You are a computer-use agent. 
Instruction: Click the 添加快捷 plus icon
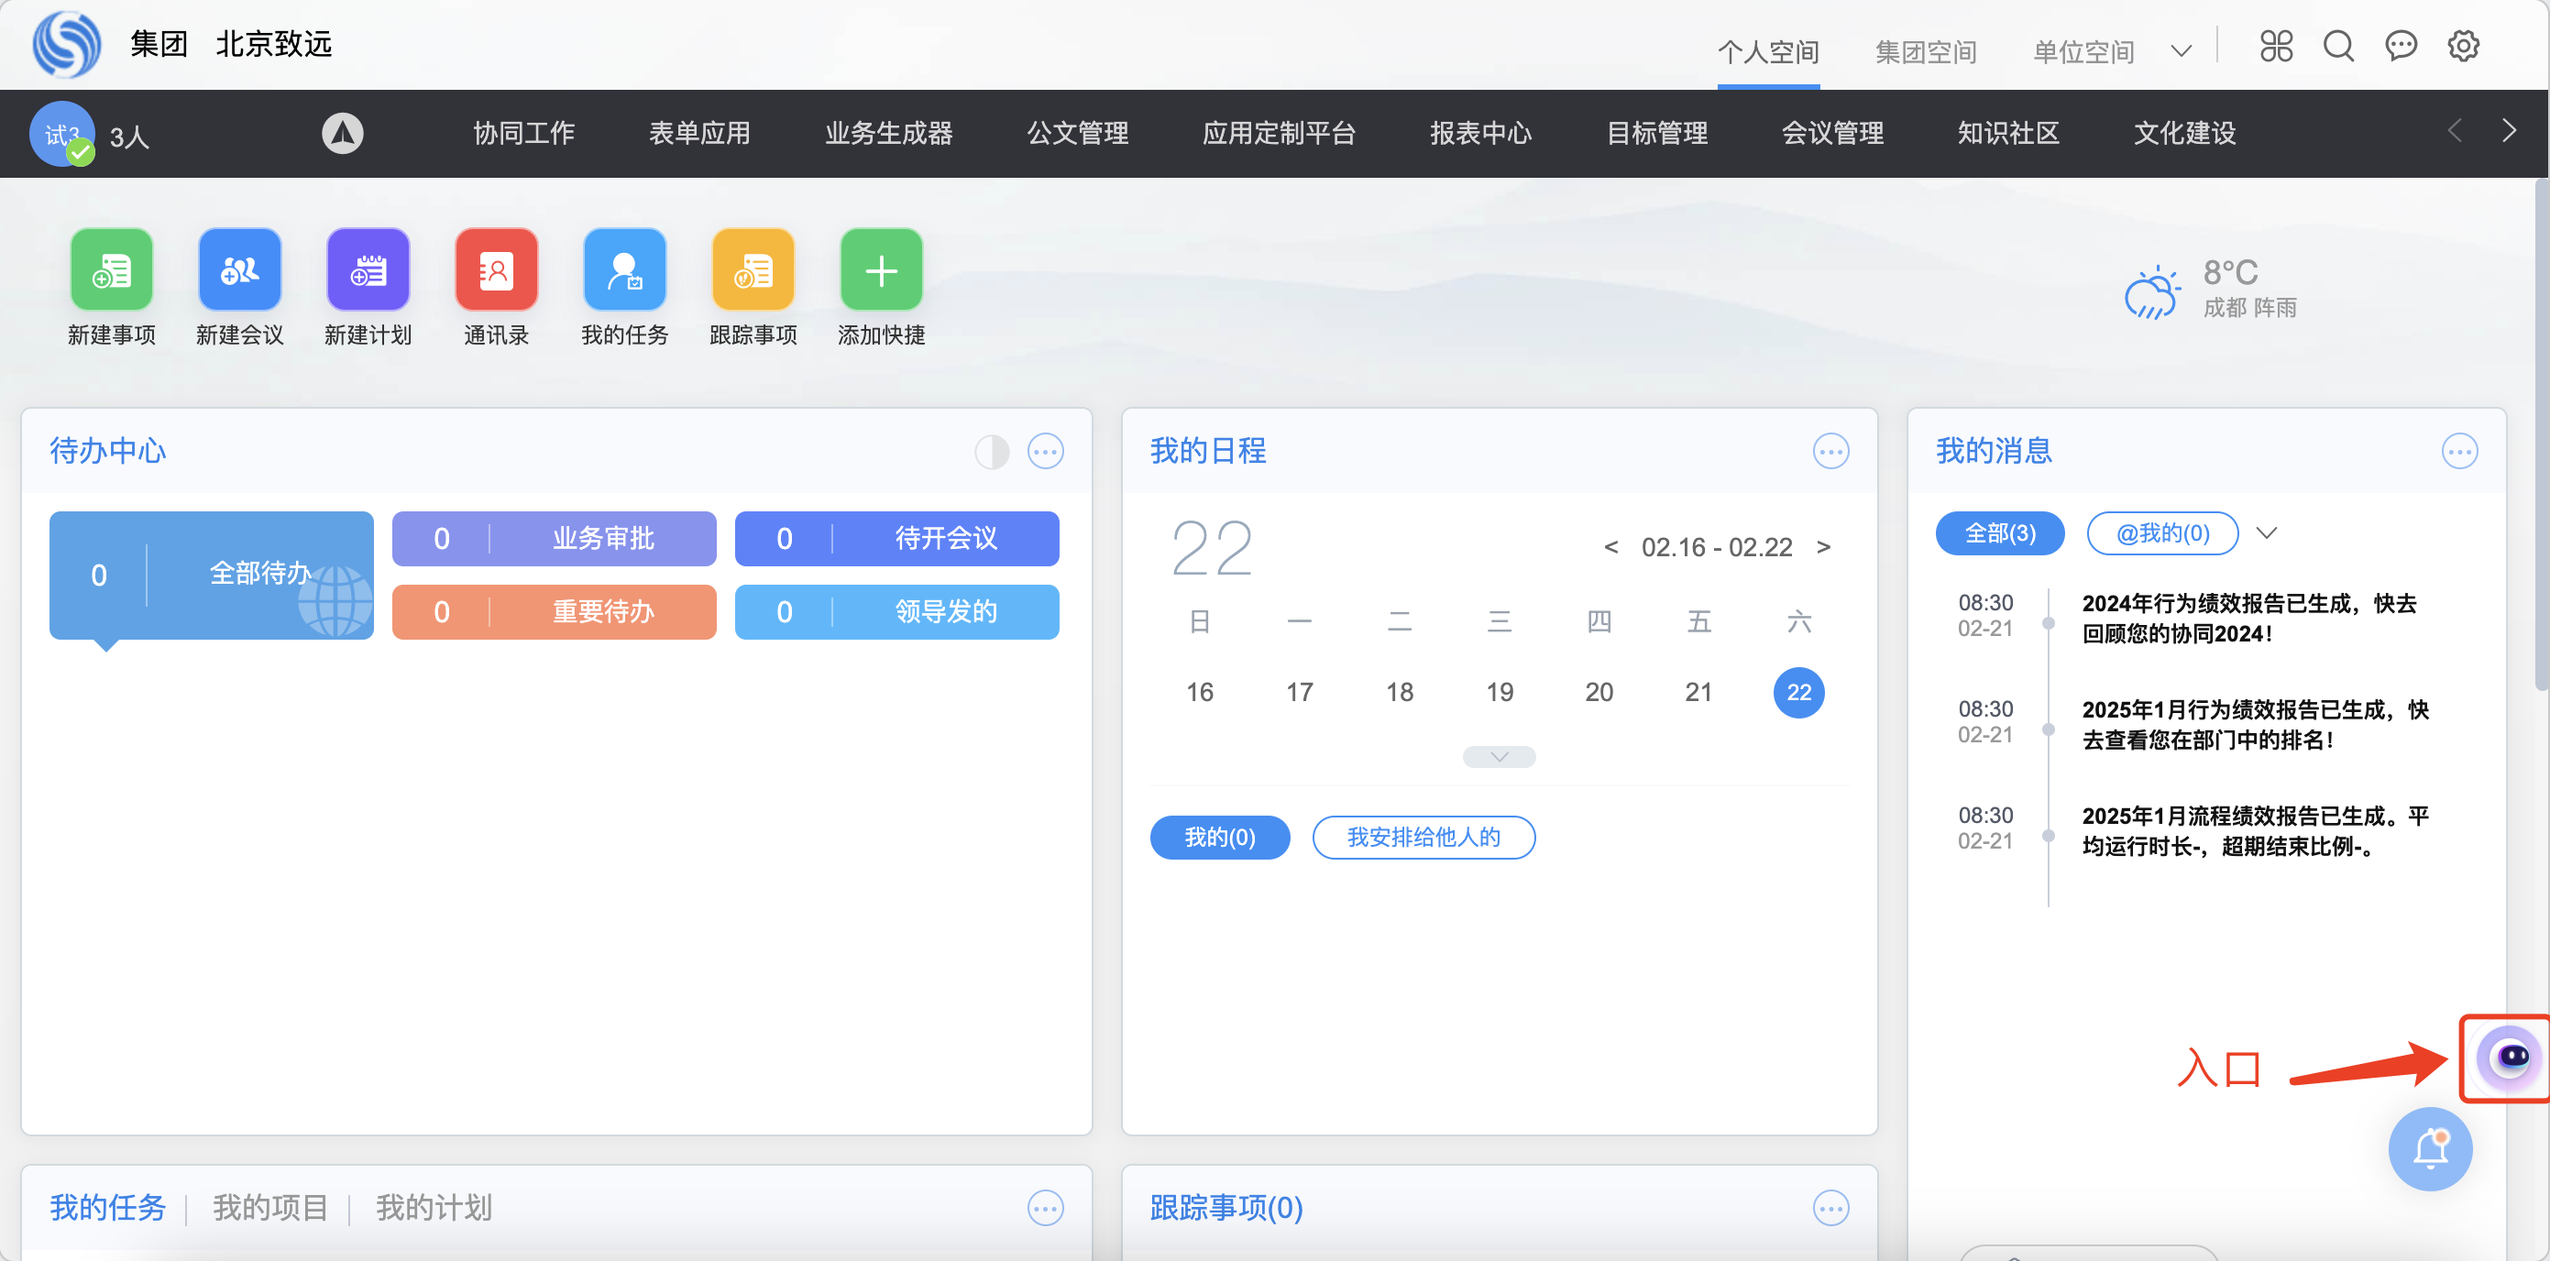pos(880,269)
